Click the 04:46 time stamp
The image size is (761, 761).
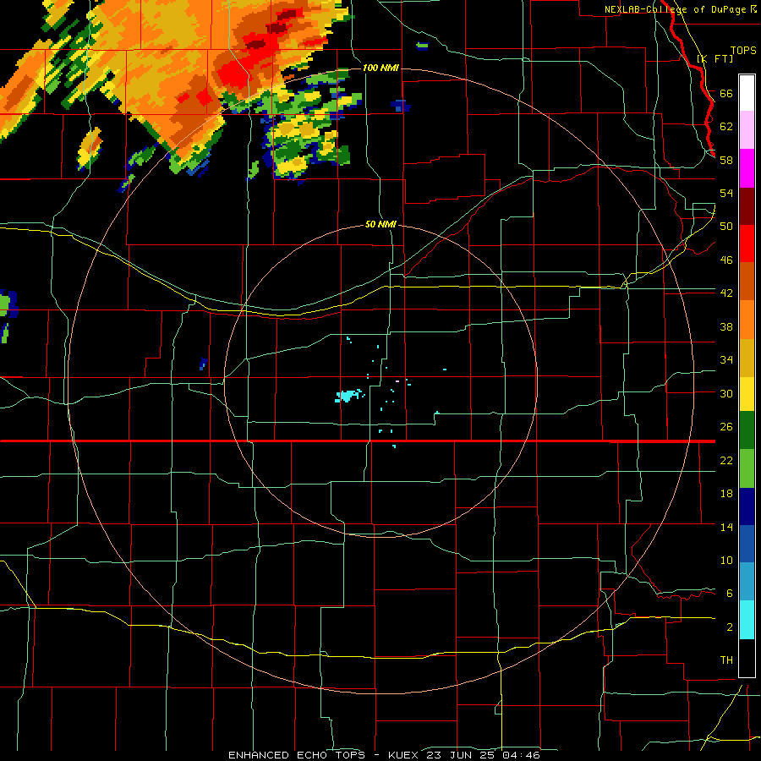click(x=521, y=755)
